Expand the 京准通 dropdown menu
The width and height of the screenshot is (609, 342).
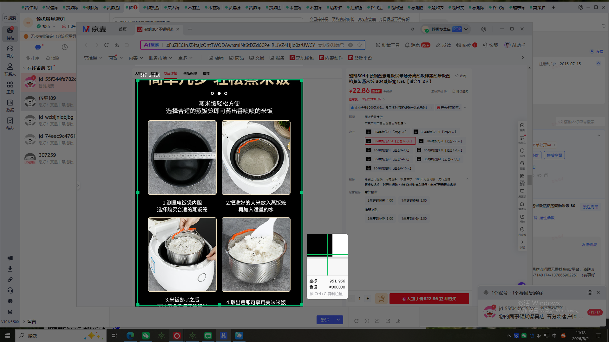(93, 58)
